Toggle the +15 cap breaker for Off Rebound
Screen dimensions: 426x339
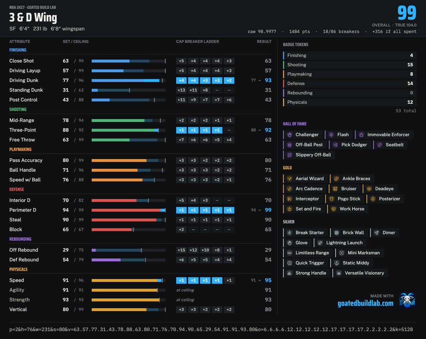(x=181, y=250)
